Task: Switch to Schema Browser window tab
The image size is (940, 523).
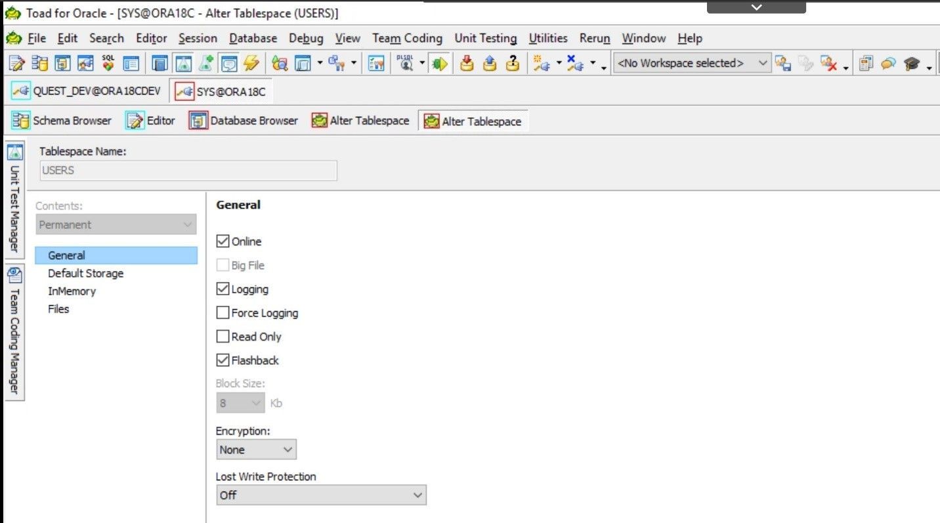Action: coord(62,121)
